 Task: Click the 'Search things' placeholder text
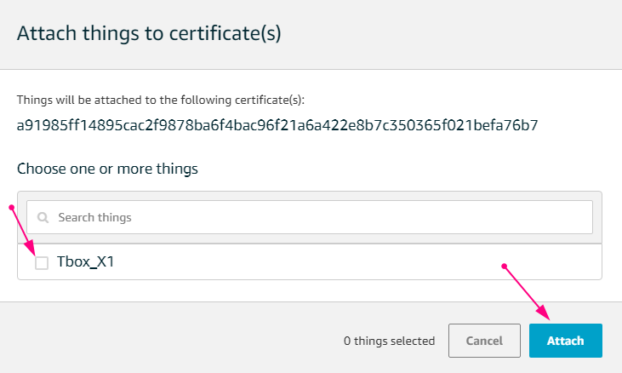tap(94, 217)
